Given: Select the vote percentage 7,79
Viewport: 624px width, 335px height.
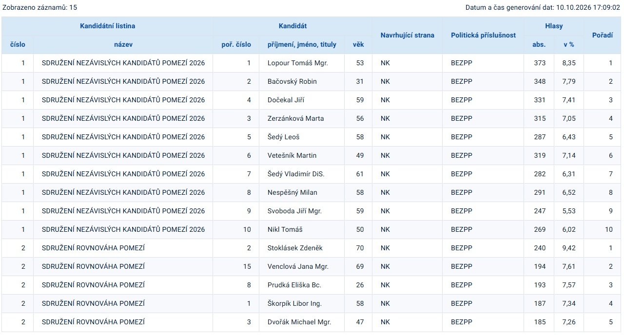Looking at the screenshot, I should [x=569, y=81].
